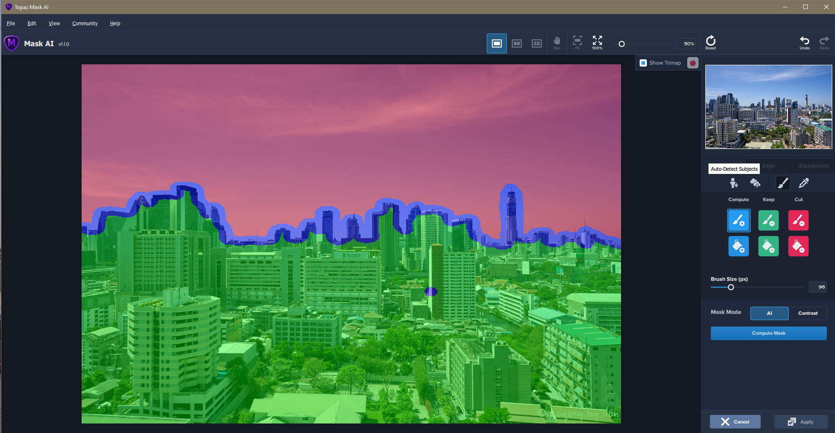Screen dimensions: 835x433
Task: Select the paintbrush tool icon
Action: (782, 183)
